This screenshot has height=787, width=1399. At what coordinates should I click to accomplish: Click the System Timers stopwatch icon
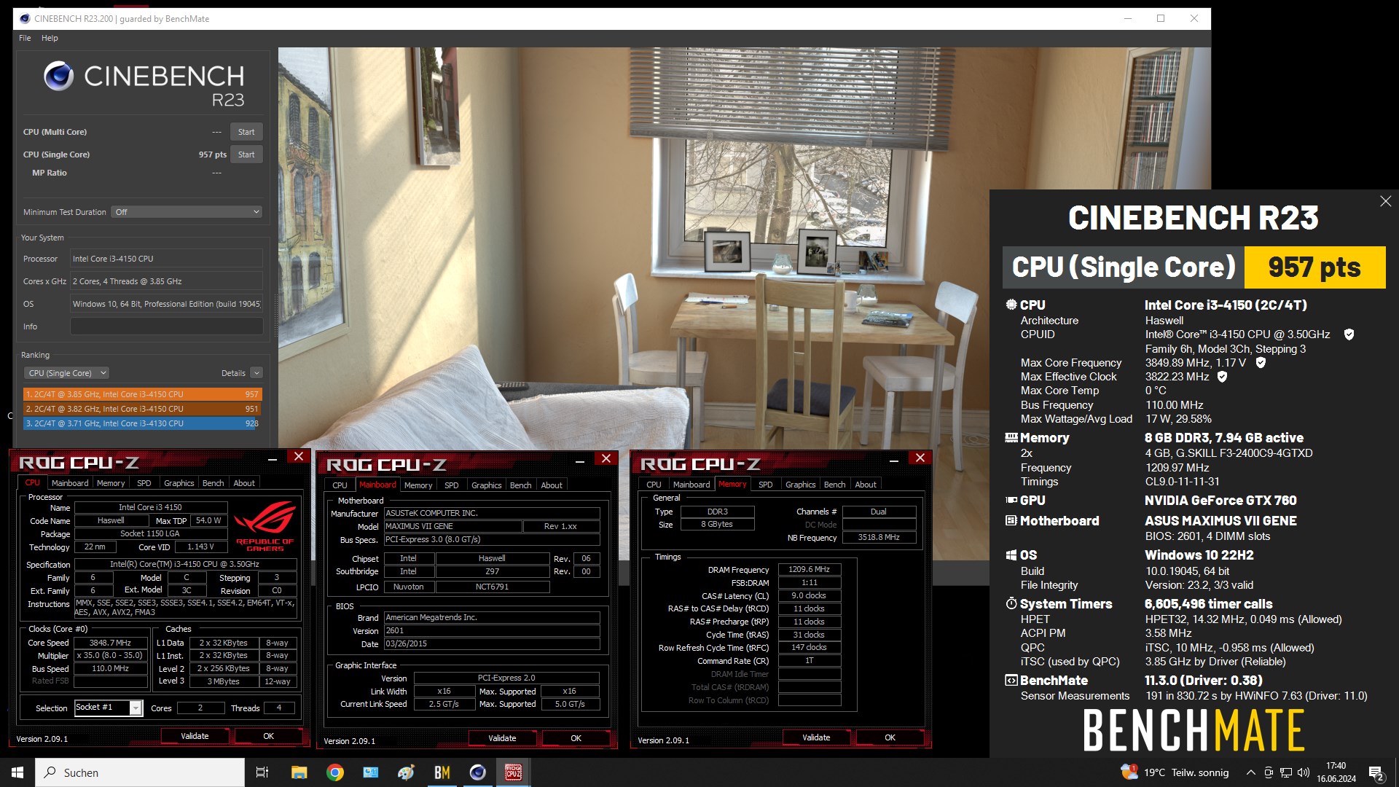[1011, 604]
